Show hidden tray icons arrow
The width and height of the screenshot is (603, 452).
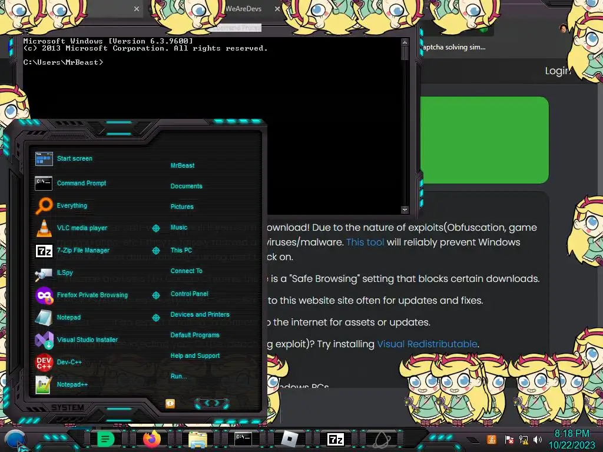coord(473,440)
